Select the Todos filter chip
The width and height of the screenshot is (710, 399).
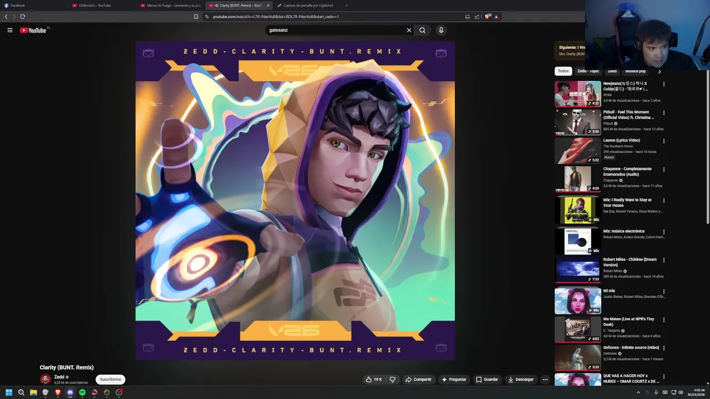[563, 71]
